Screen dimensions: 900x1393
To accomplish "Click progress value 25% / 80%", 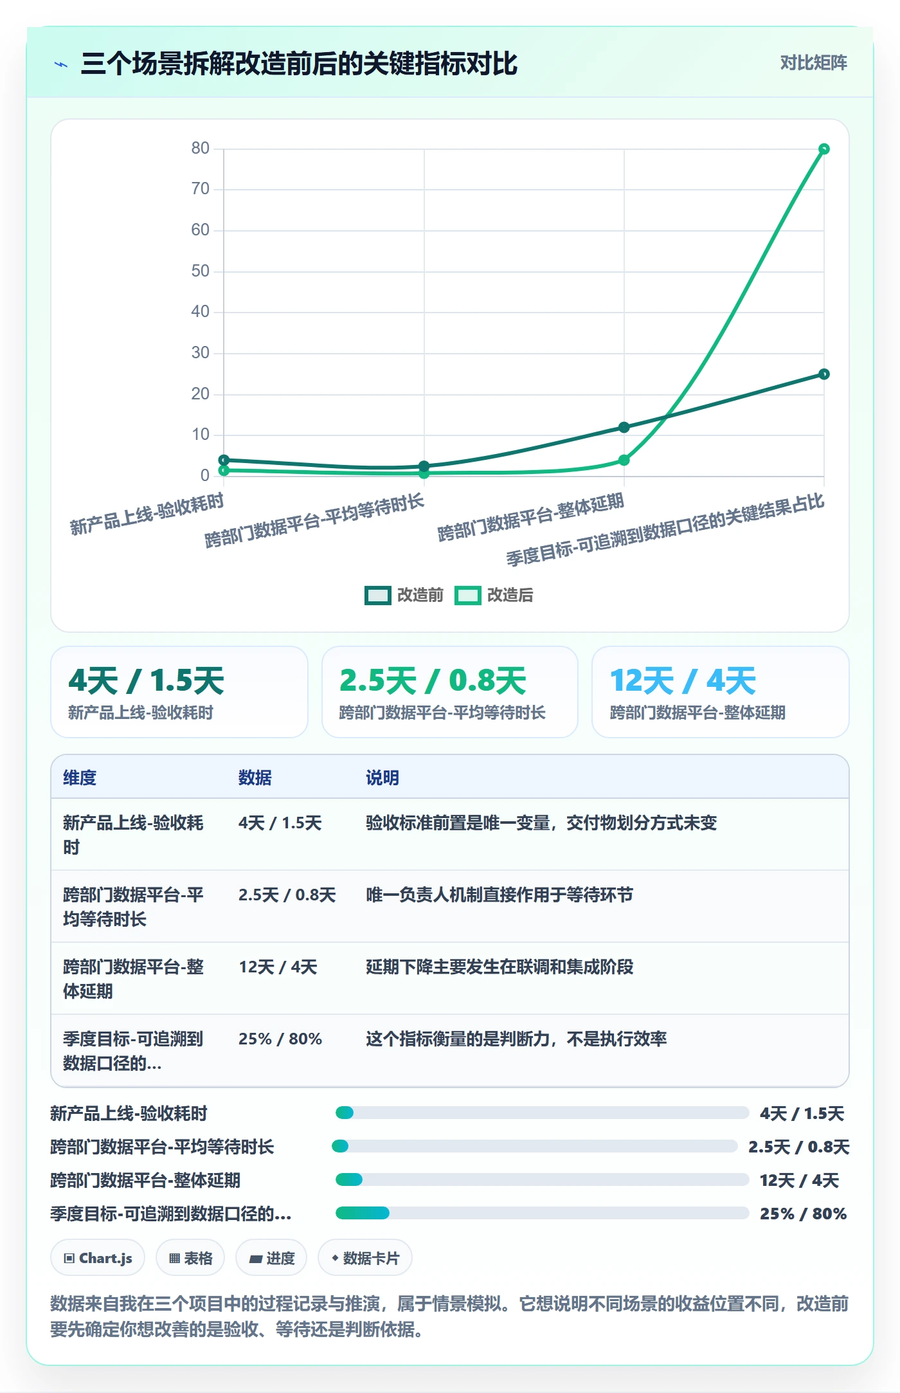I will (804, 1214).
